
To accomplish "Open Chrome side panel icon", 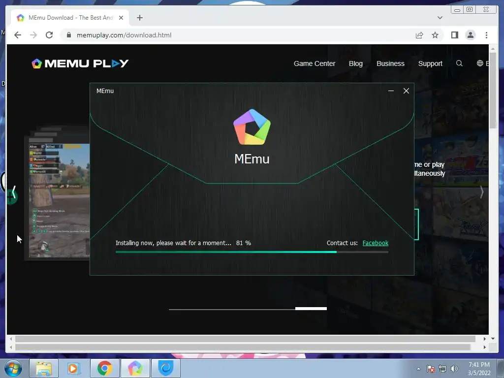I will (x=454, y=35).
